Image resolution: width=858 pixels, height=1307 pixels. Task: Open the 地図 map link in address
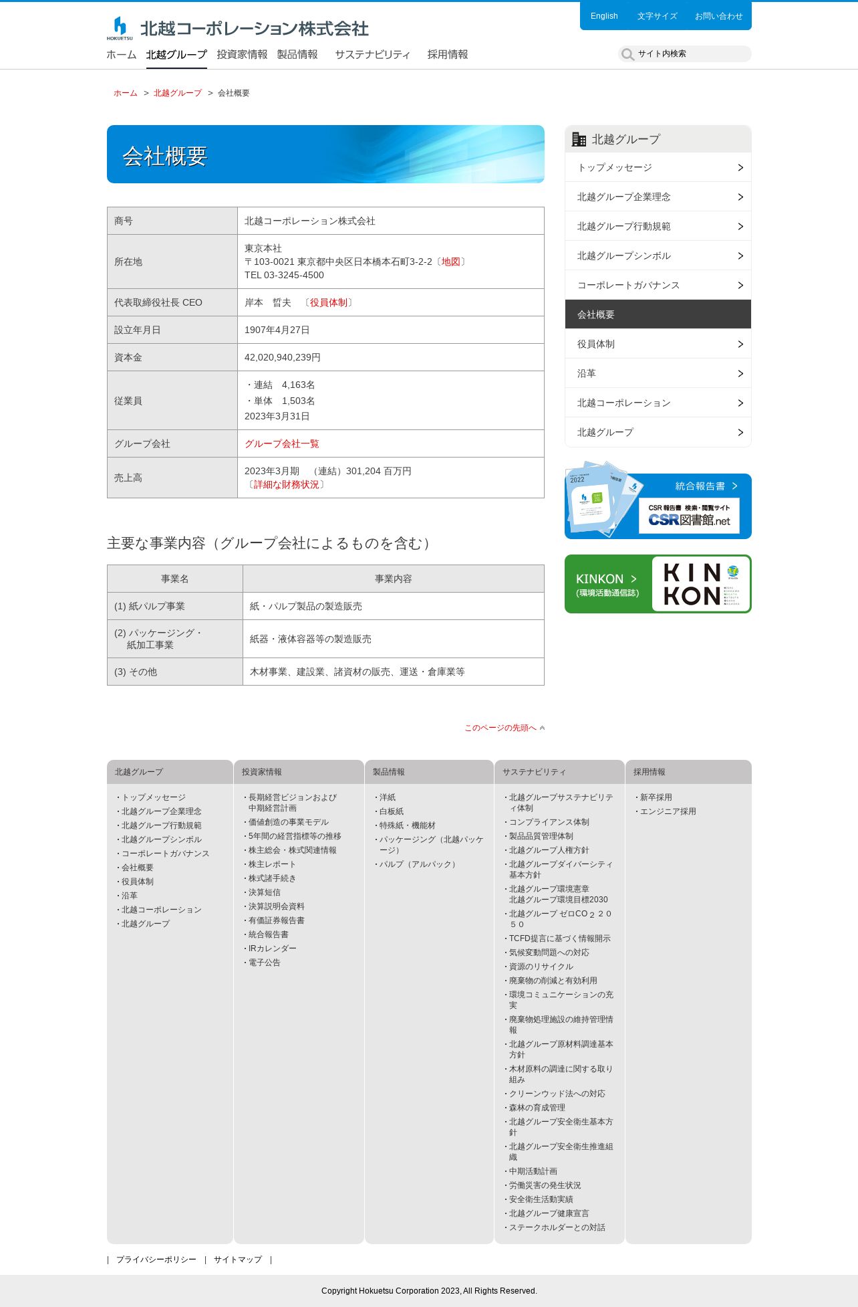tap(450, 262)
